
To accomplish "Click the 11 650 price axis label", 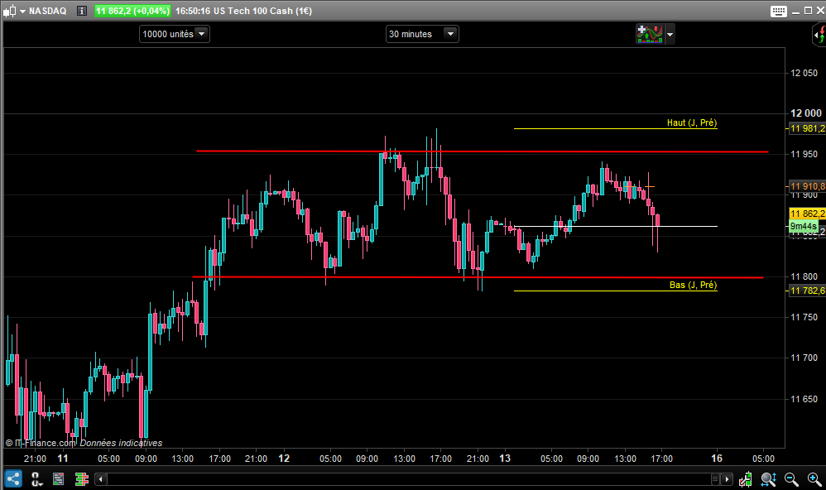I will point(804,400).
